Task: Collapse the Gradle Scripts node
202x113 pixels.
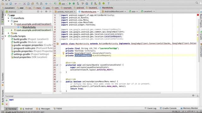Action: [x=5, y=36]
